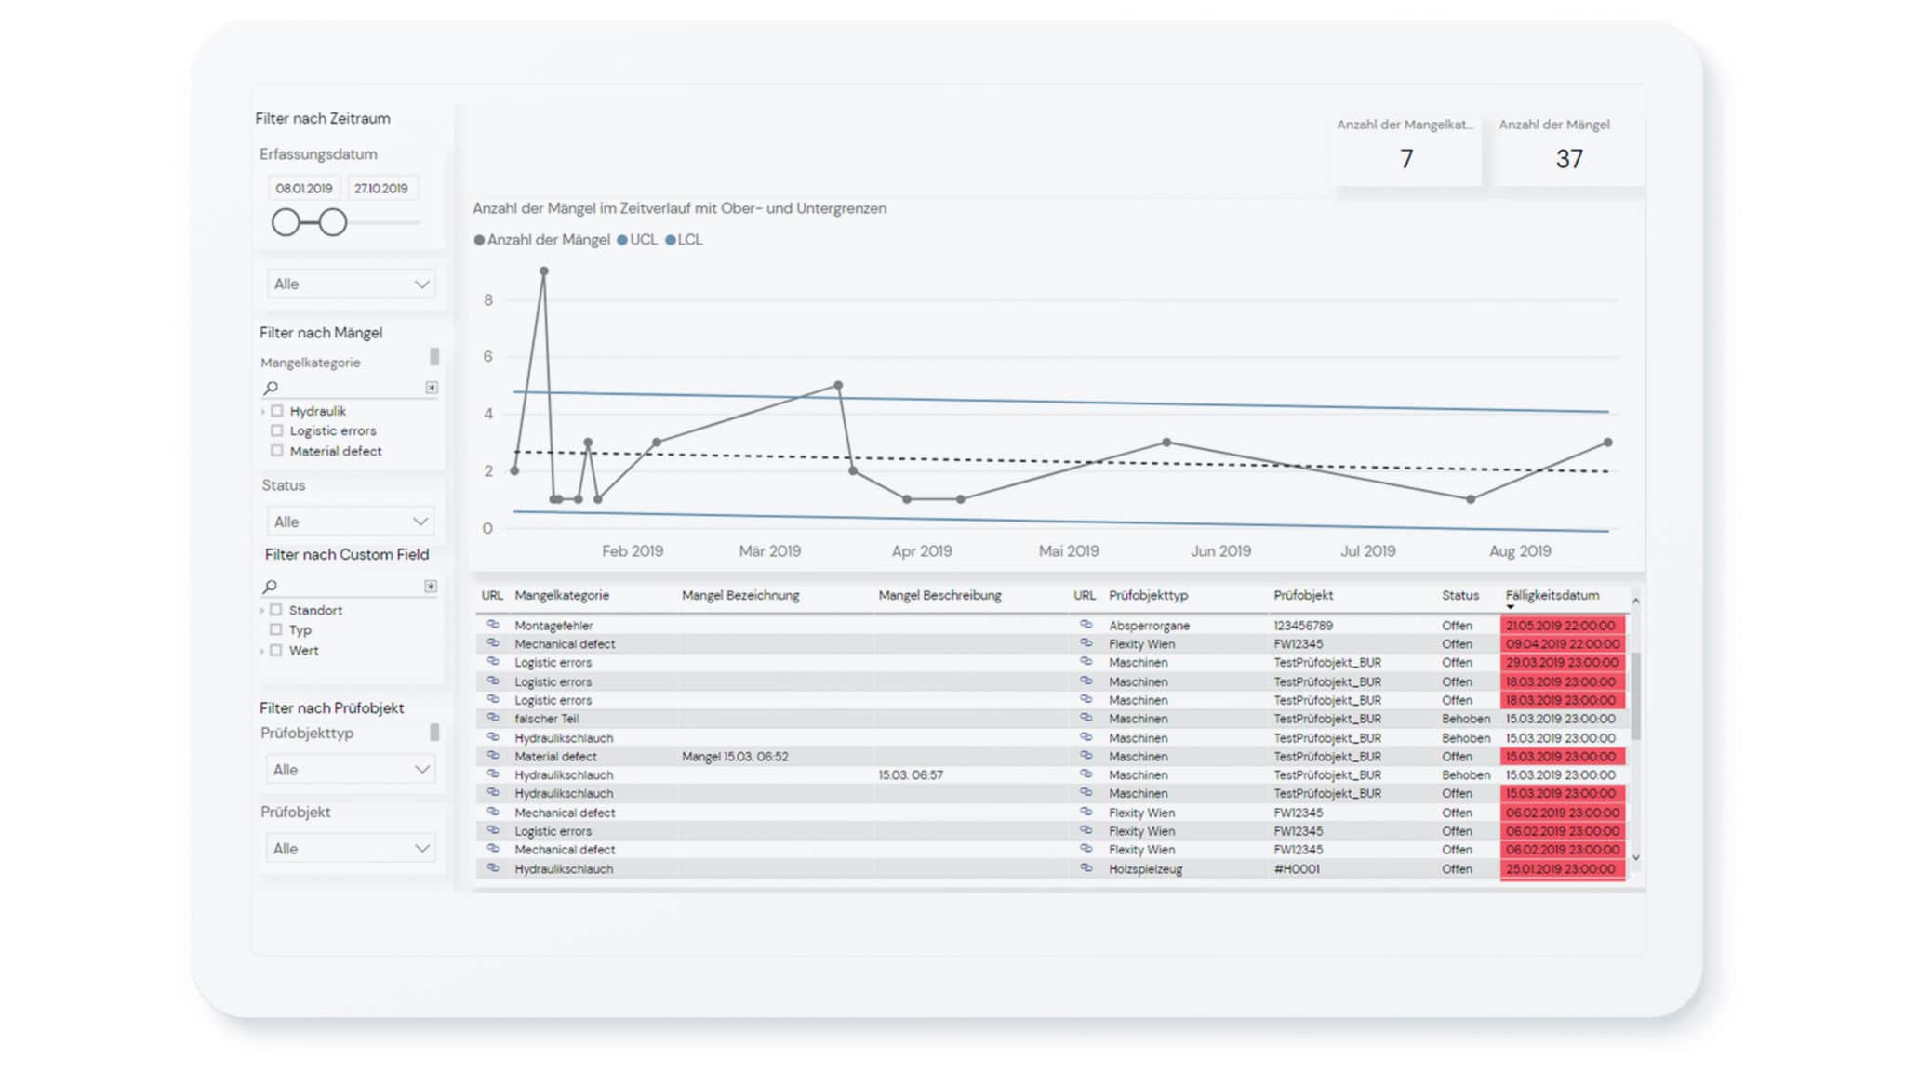Image resolution: width=1905 pixels, height=1071 pixels.
Task: Click the Mangelkategorie column header
Action: click(562, 595)
